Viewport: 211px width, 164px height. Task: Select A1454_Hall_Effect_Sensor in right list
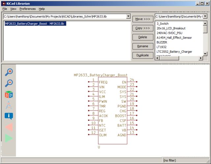(x=174, y=38)
